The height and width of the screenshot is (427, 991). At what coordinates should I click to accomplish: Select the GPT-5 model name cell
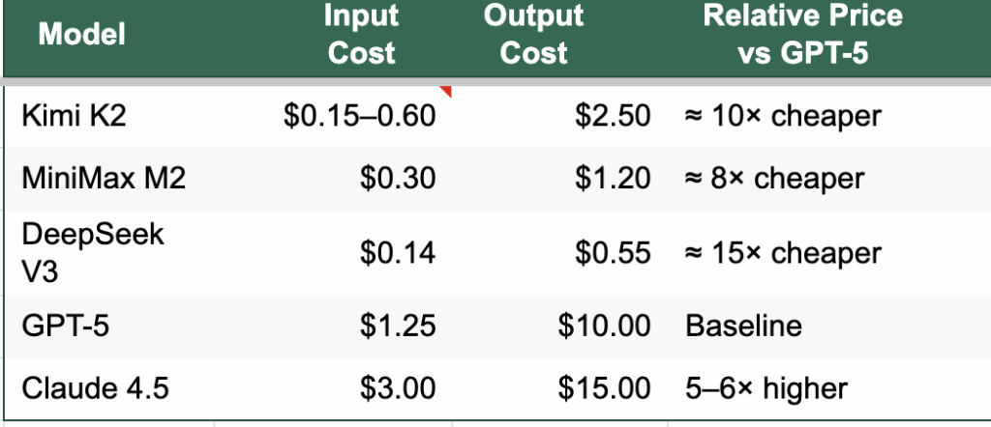pyautogui.click(x=66, y=326)
